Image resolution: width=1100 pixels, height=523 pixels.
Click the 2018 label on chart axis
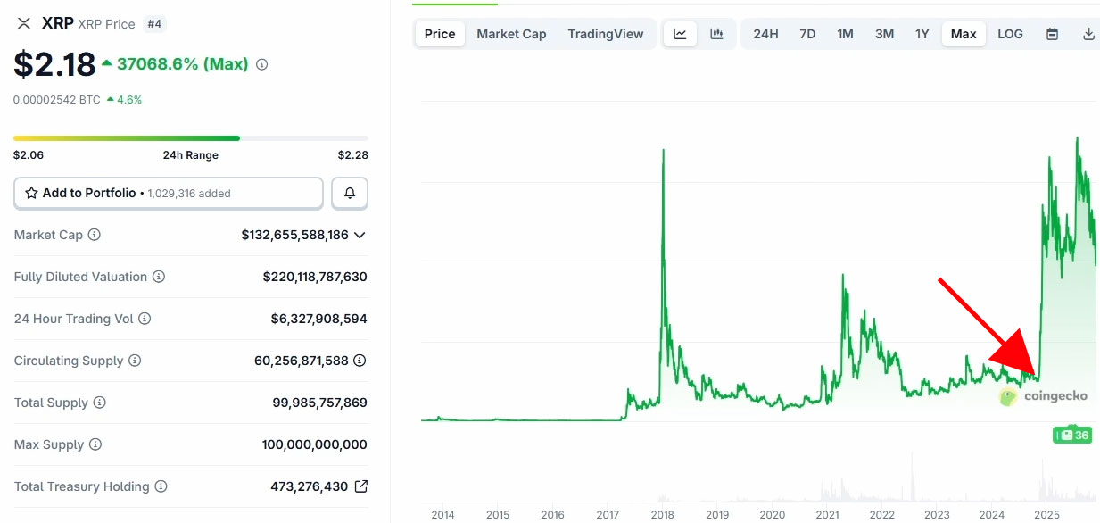663,515
